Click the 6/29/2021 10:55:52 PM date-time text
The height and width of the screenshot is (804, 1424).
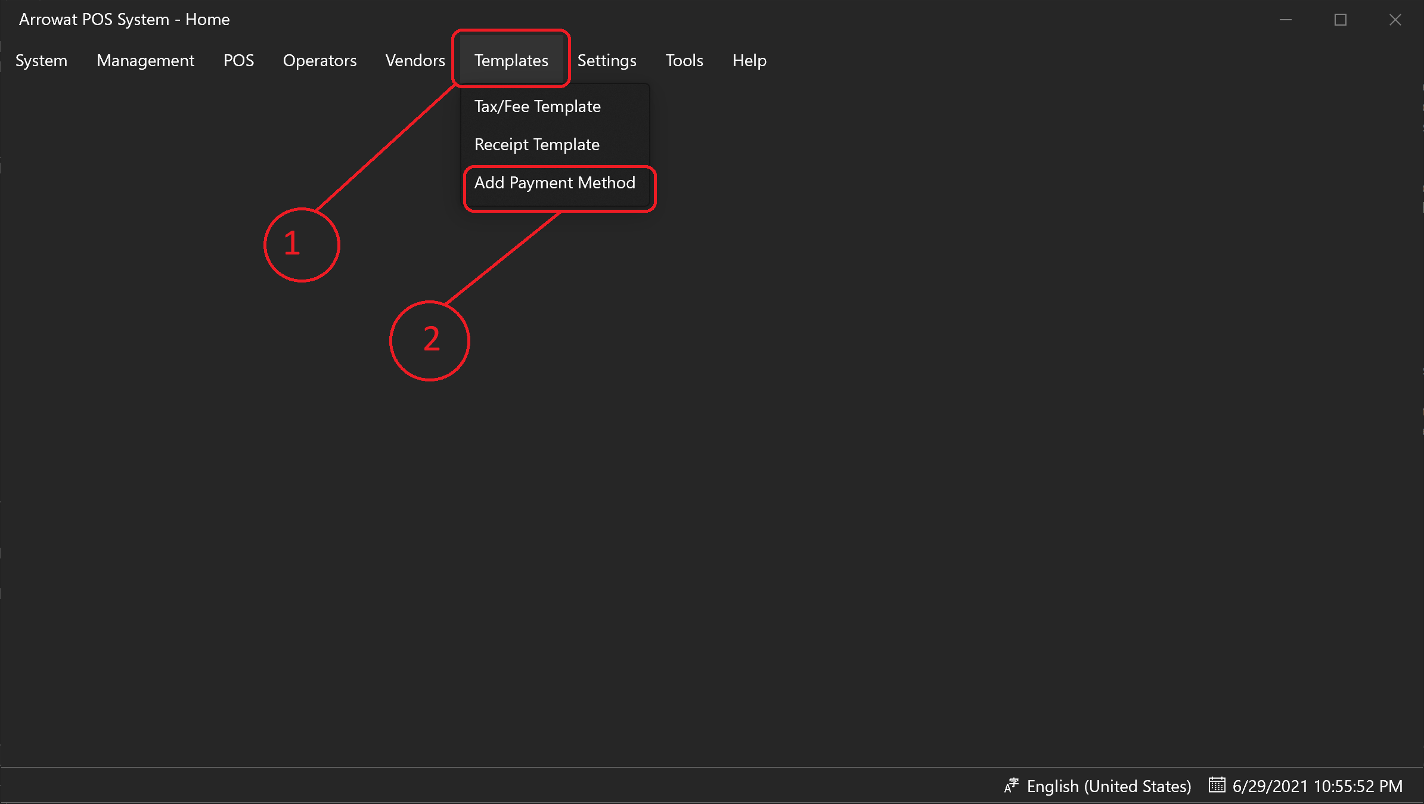(x=1317, y=786)
